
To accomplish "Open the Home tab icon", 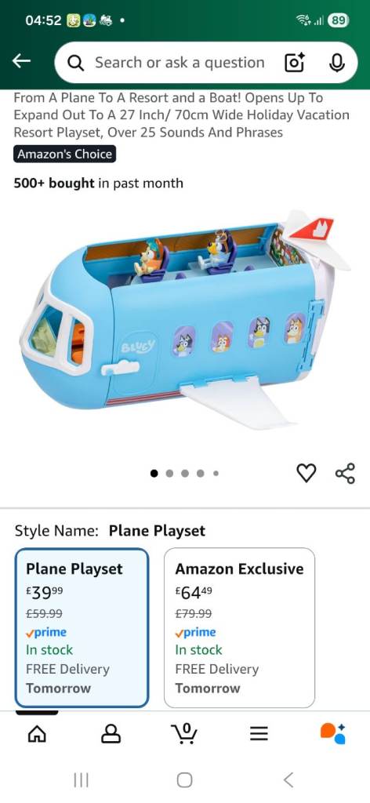I will pos(37,734).
